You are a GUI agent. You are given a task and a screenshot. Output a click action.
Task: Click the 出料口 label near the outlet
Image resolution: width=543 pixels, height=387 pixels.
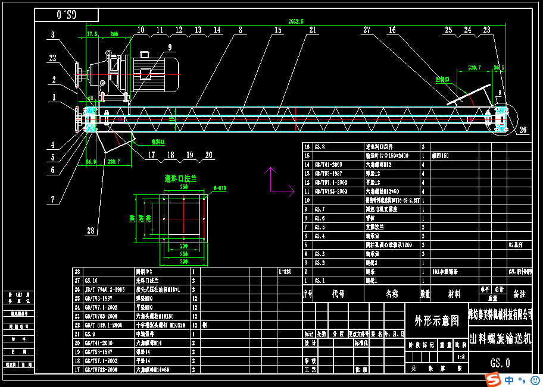[x=158, y=142]
